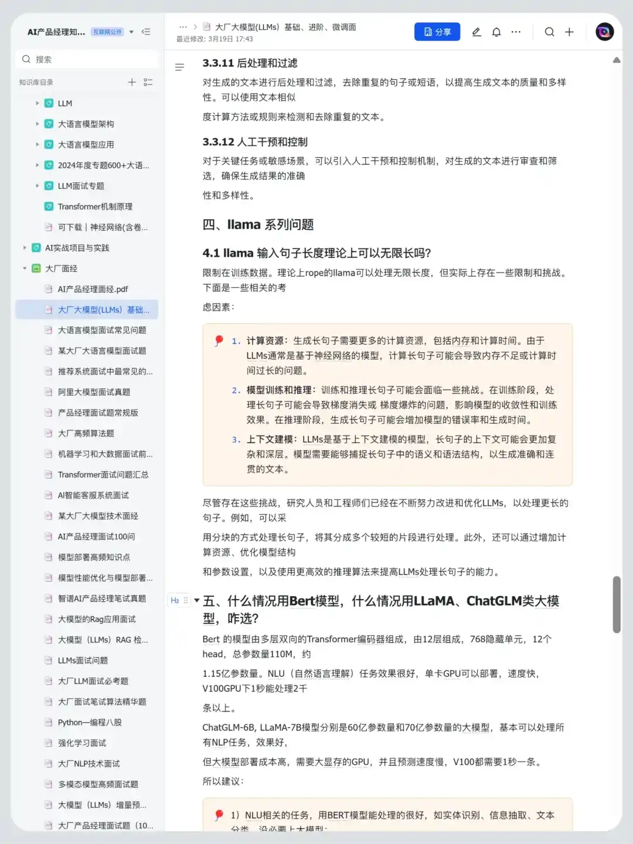
Task: Click the plus icon beside the search magnifier
Action: pos(569,32)
